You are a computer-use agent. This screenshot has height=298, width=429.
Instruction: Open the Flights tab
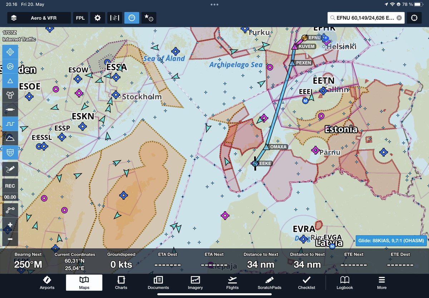(x=232, y=283)
